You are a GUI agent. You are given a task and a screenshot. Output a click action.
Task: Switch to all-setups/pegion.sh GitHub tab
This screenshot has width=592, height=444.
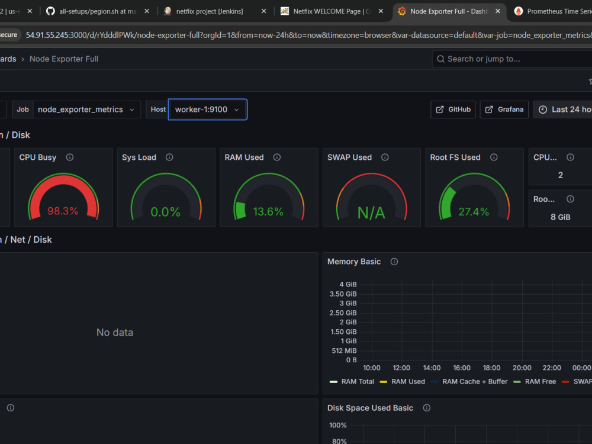[x=98, y=11]
